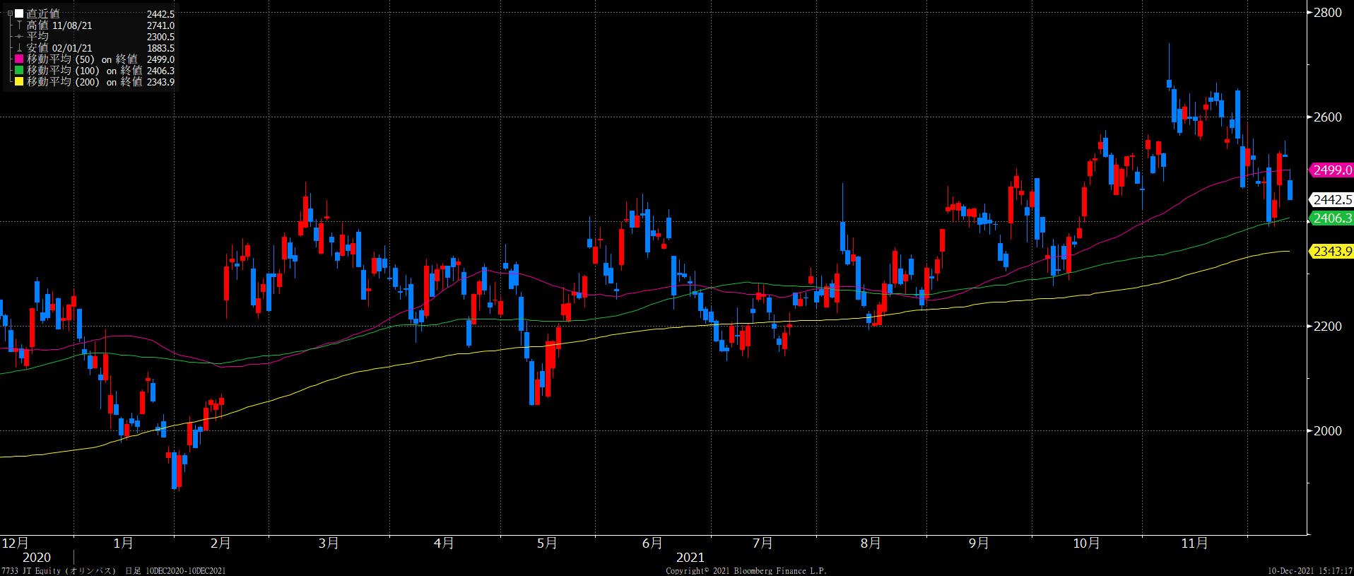
Task: Click the Bloomberg Finance copyright text
Action: [746, 570]
